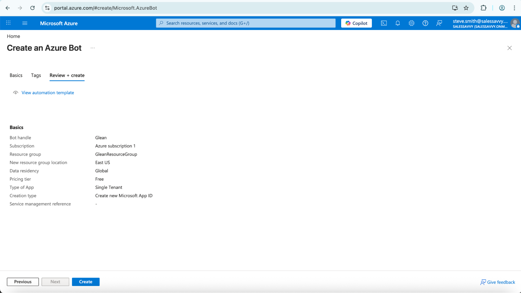Image resolution: width=521 pixels, height=293 pixels.
Task: Click the Pricing tier value Free
Action: 99,179
